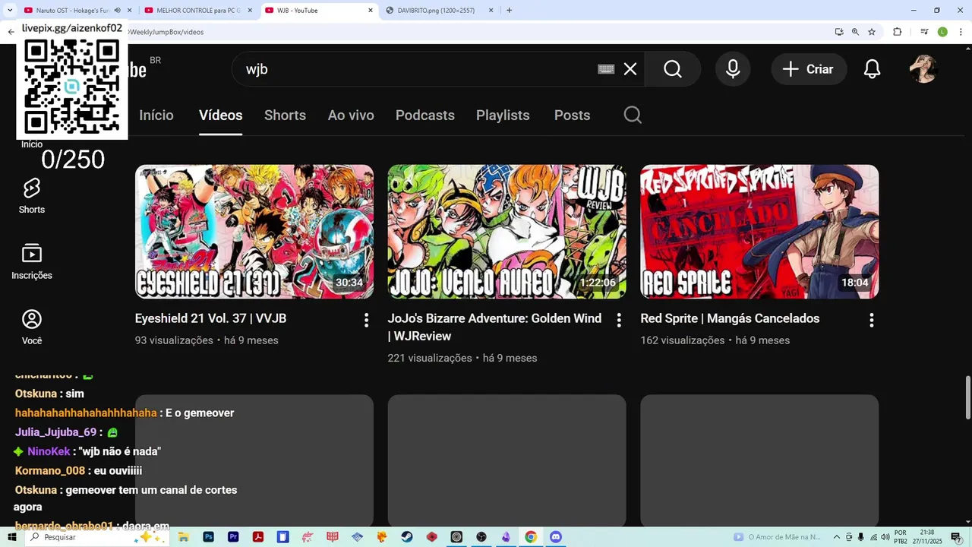
Task: Open File Explorer from taskbar
Action: [x=183, y=537]
